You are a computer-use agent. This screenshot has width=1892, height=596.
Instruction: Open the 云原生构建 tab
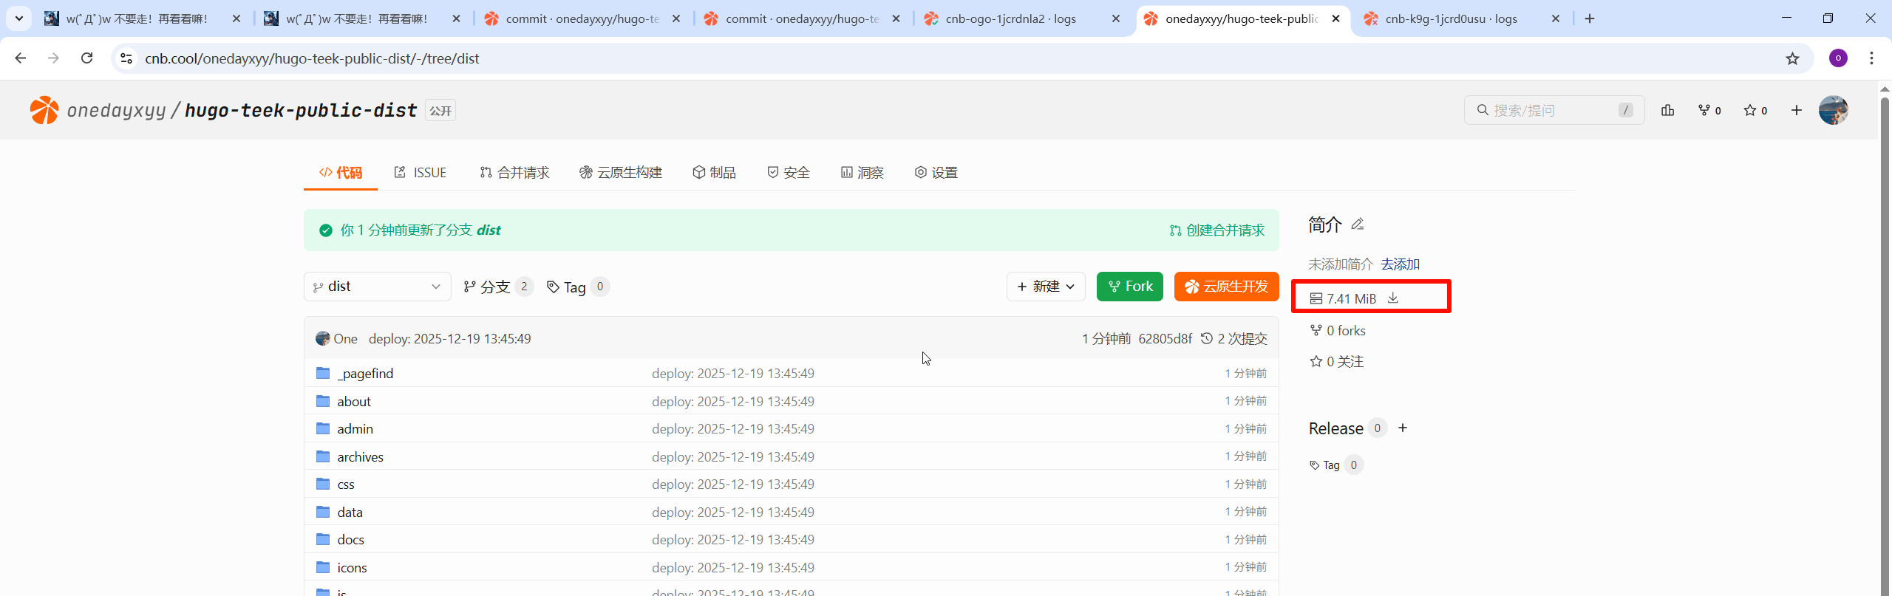(x=621, y=173)
